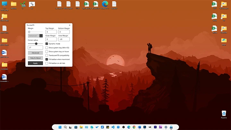The height and width of the screenshot is (130, 231).
Task: Enable TranslucentTB compatibility checkbox
Action: click(47, 56)
